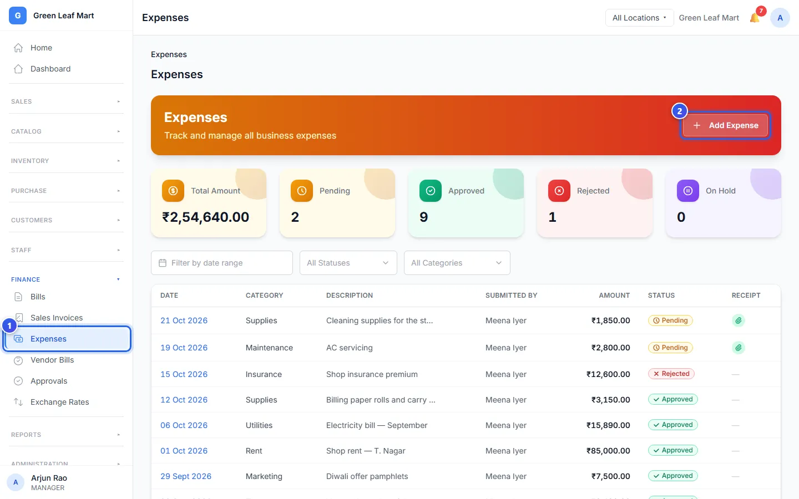Open the 01 Oct 2026 expense link
Screen dimensions: 799x499
point(184,451)
